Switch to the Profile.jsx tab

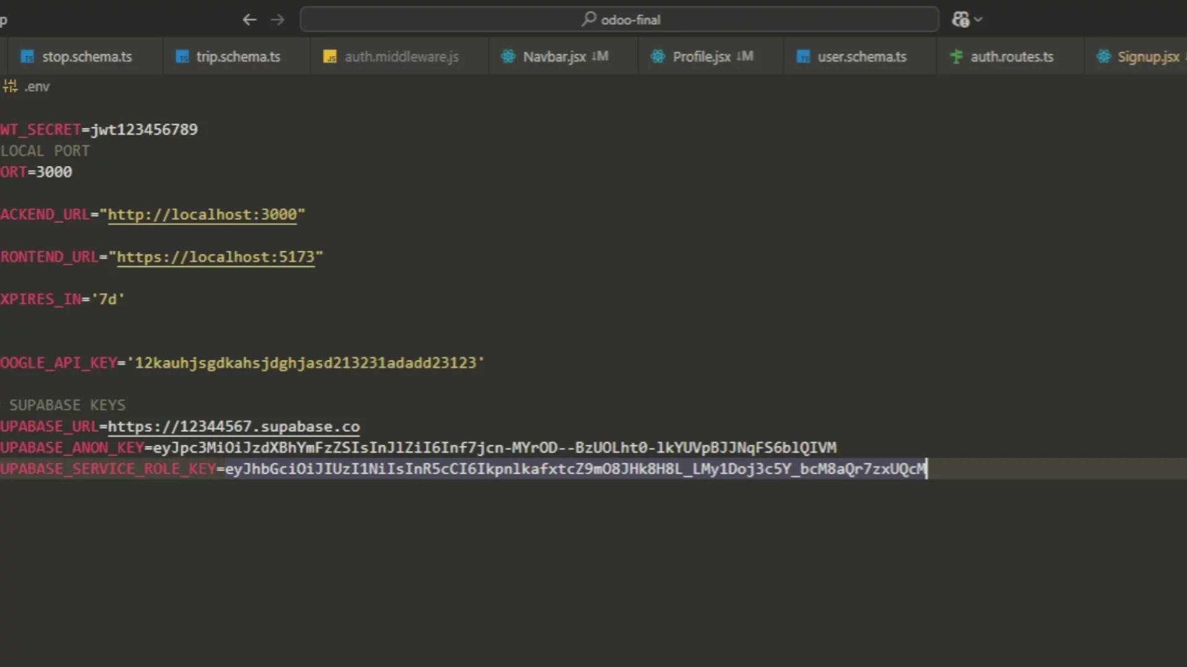[x=700, y=56]
